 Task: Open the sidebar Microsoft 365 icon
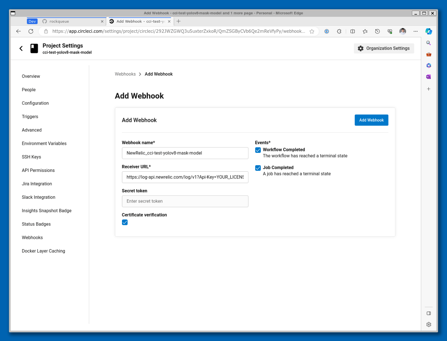point(428,65)
